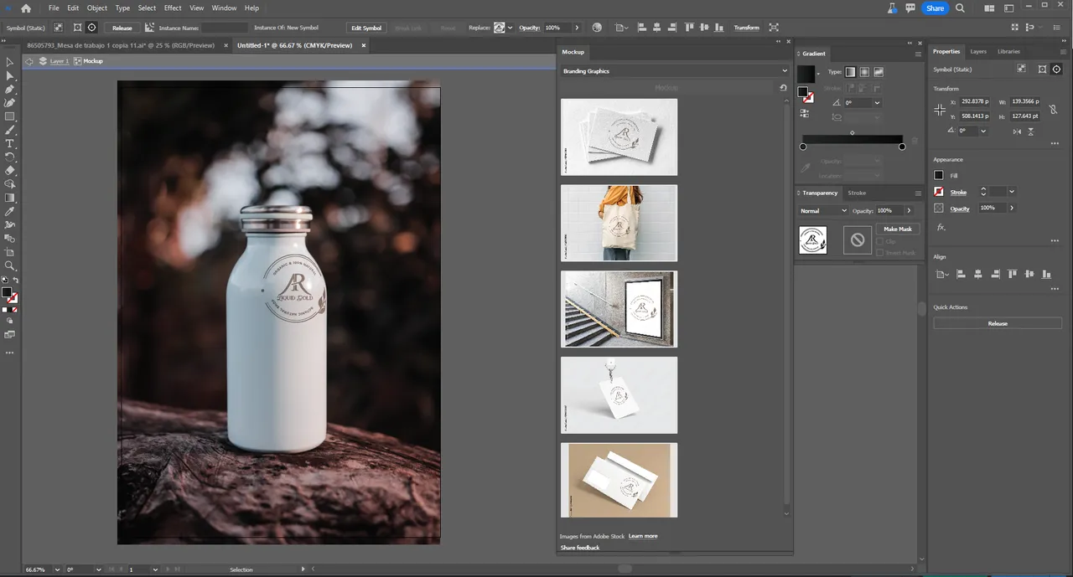Click the Edit Symbol button
This screenshot has height=577, width=1073.
[x=366, y=28]
